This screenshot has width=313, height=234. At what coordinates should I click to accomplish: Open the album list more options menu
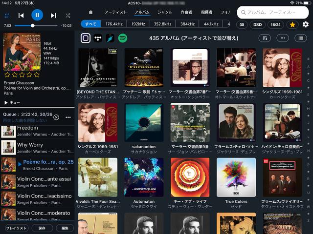click(283, 38)
